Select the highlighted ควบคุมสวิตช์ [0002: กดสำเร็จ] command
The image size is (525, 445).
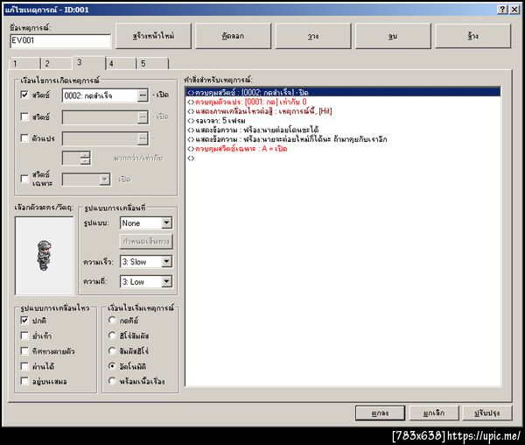[343, 92]
